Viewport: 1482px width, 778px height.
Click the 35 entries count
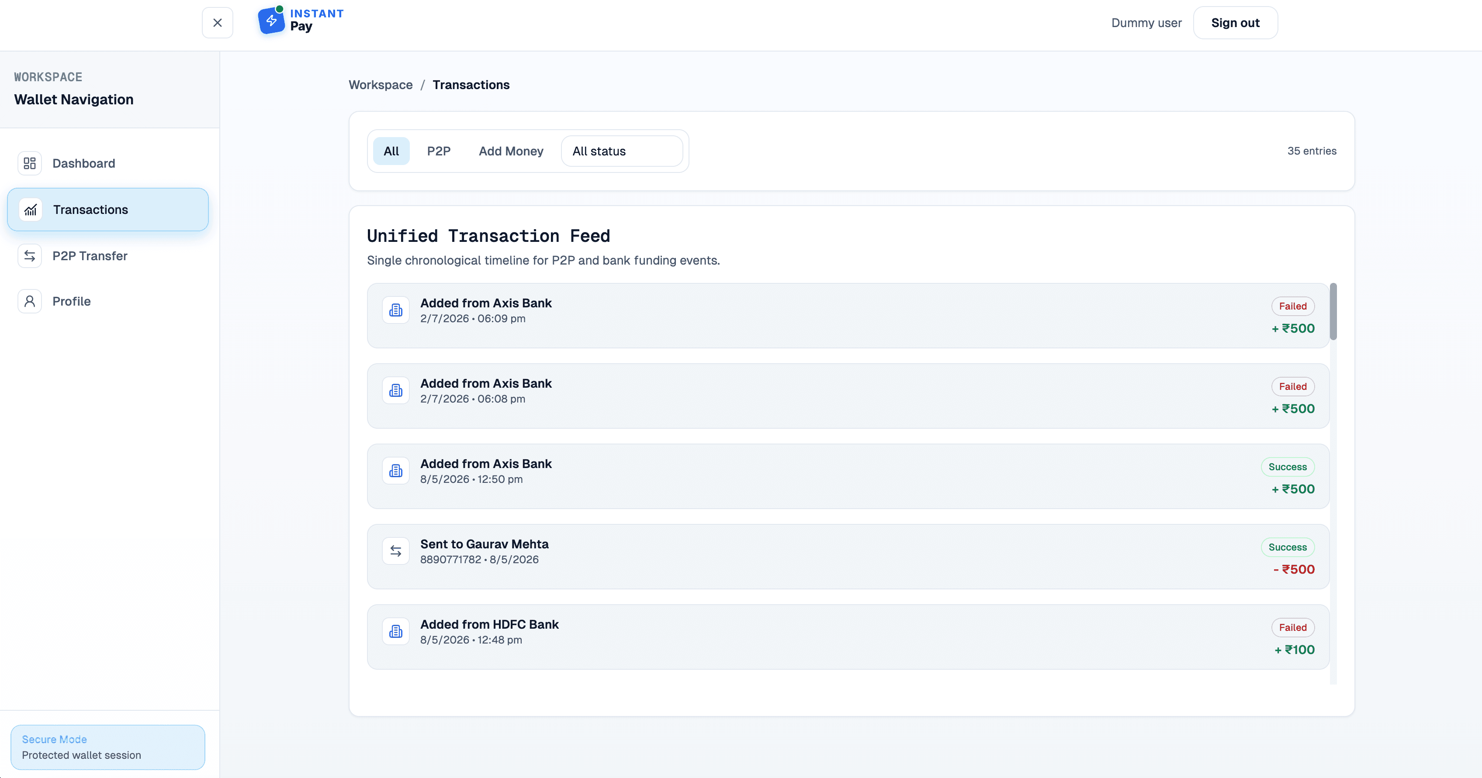click(1312, 151)
